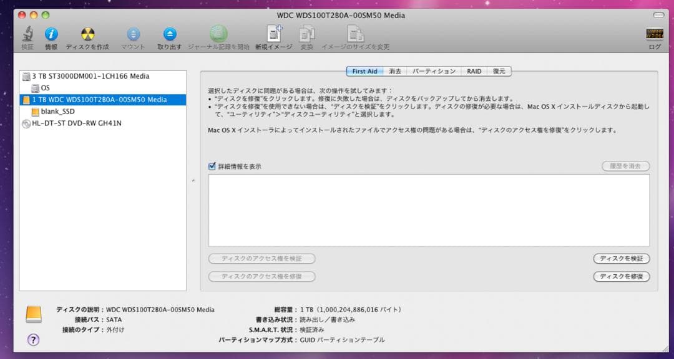Click the ジャーナル記録を開始 icon
The height and width of the screenshot is (359, 674).
pyautogui.click(x=218, y=34)
